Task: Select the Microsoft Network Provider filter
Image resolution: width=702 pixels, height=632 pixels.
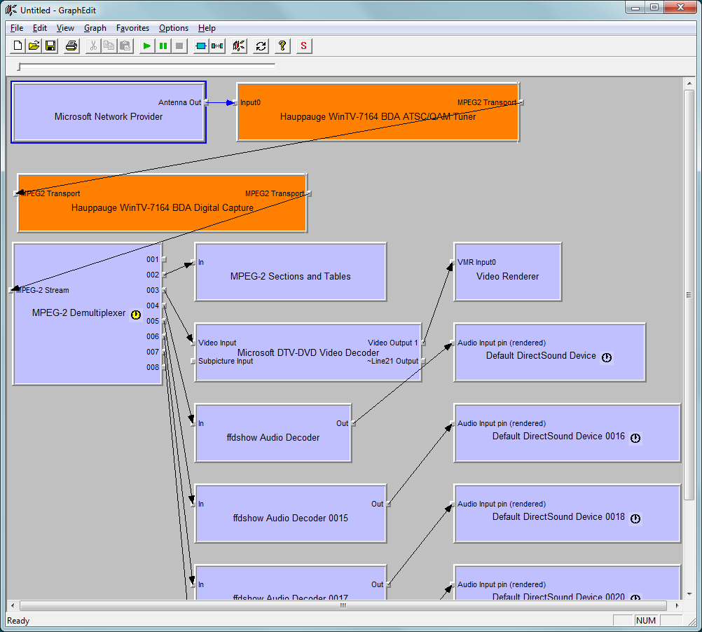Action: (x=109, y=112)
